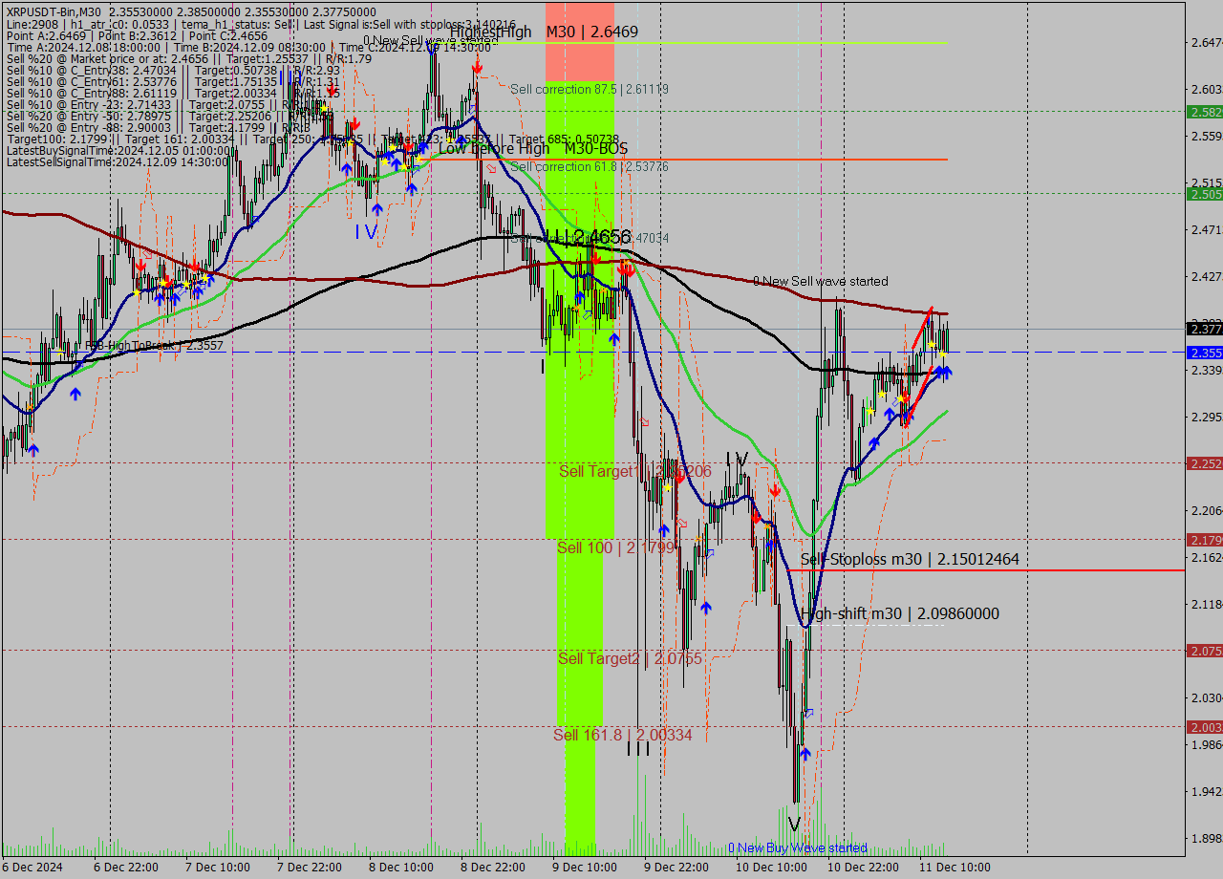Screen dimensions: 1223x879
Task: Select the 'HighestHigh M30 | 2.6469' label
Action: point(544,32)
